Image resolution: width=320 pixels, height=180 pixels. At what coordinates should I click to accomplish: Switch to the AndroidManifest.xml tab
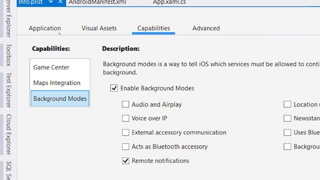pos(97,2)
